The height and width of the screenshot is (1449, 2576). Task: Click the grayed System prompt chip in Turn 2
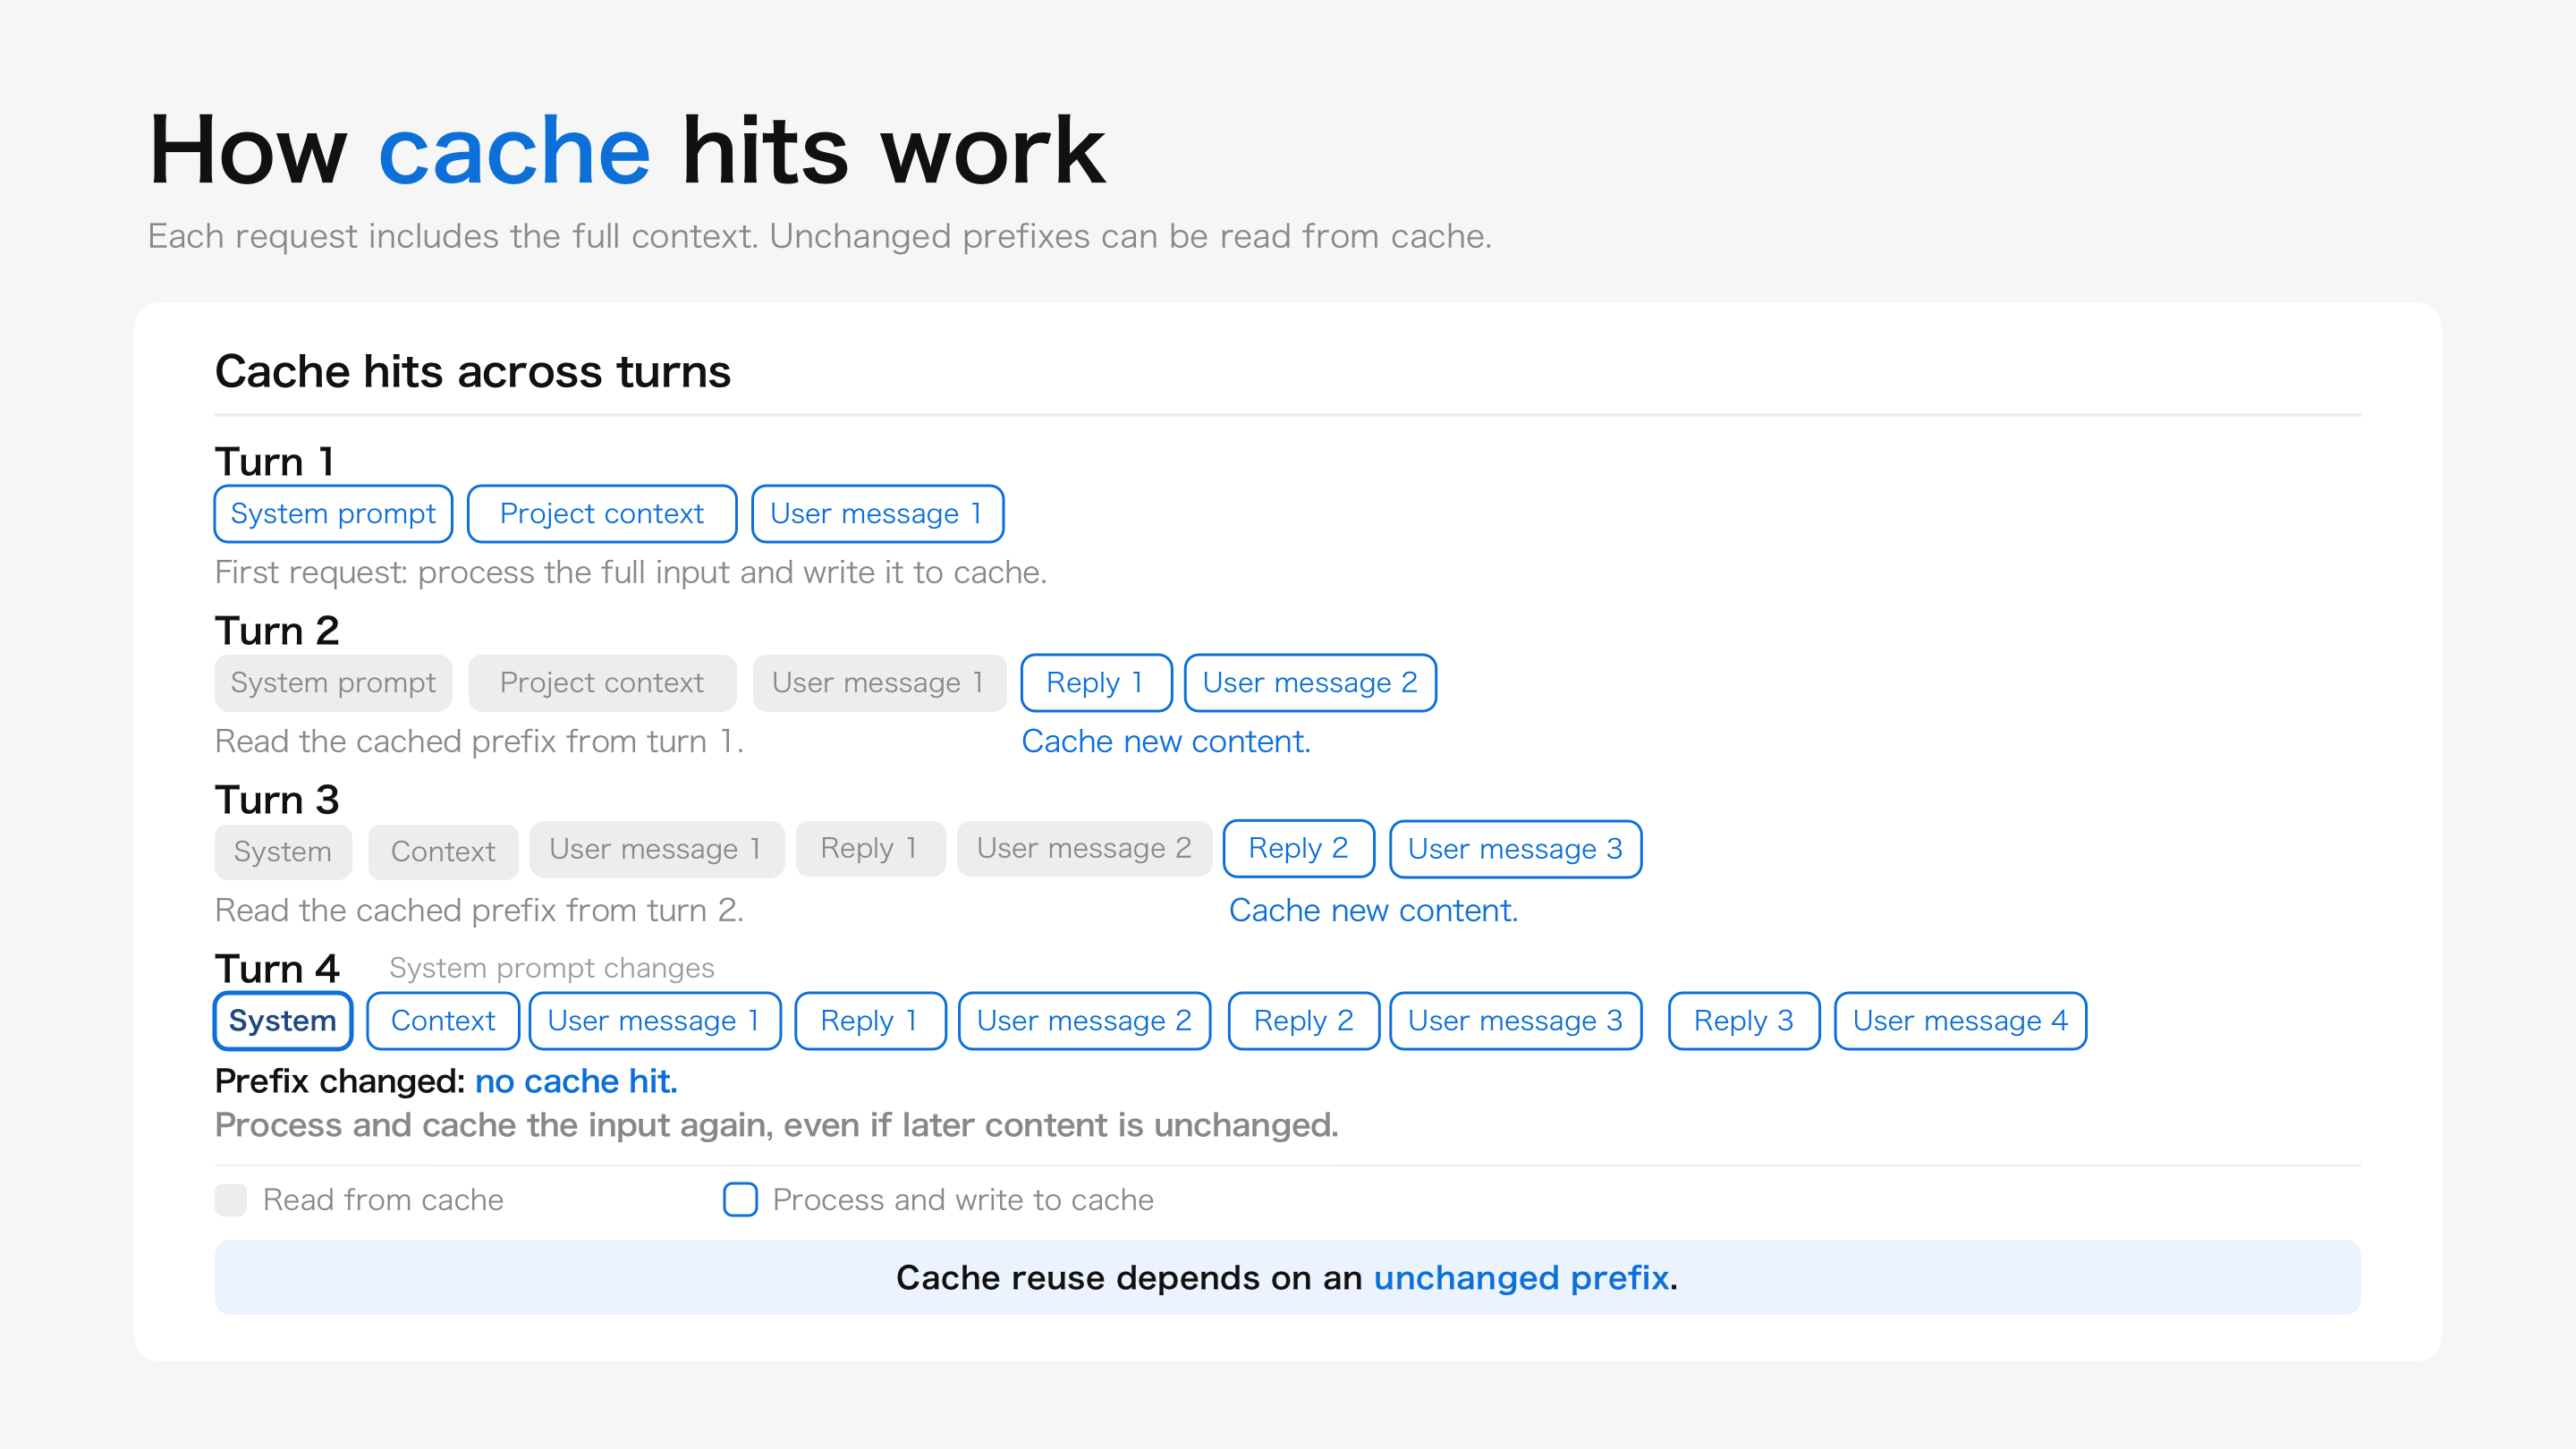point(333,683)
